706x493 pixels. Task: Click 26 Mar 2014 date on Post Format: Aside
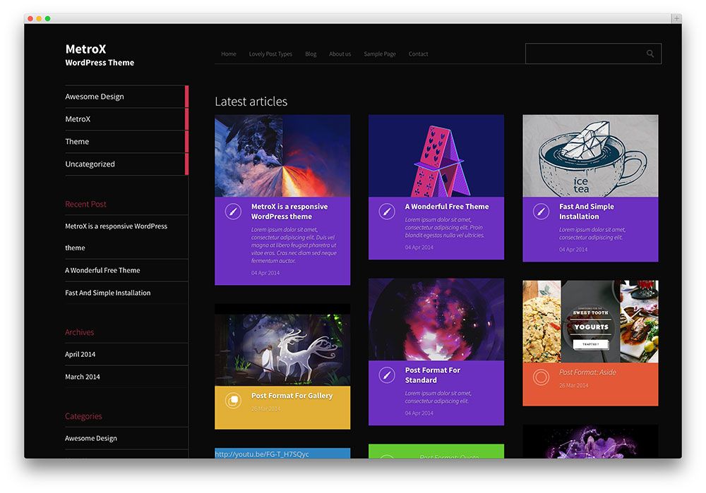click(x=573, y=386)
